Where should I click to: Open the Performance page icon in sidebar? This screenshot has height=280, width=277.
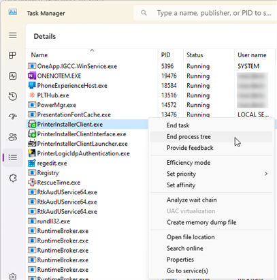pyautogui.click(x=13, y=76)
